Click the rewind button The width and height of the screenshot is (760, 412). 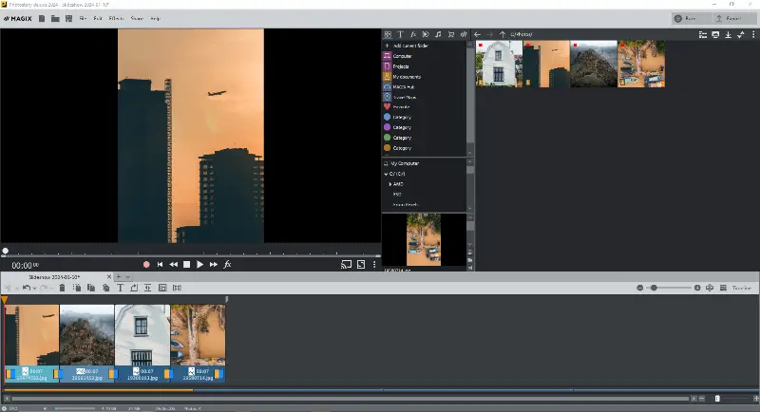coord(173,264)
